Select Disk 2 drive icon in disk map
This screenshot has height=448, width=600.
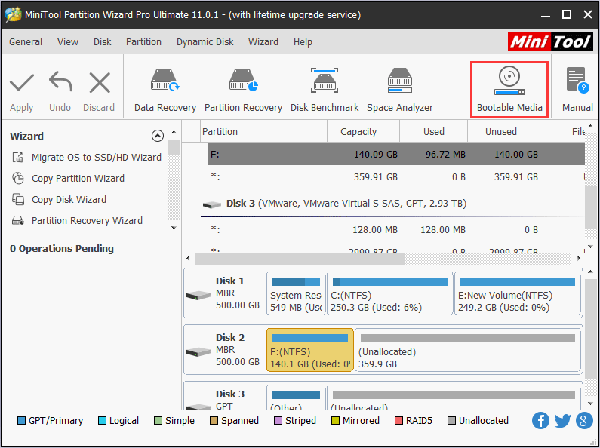click(198, 351)
